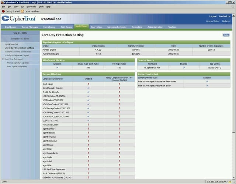
Task: Click the page vertical scrollbar thumb
Action: point(233,75)
